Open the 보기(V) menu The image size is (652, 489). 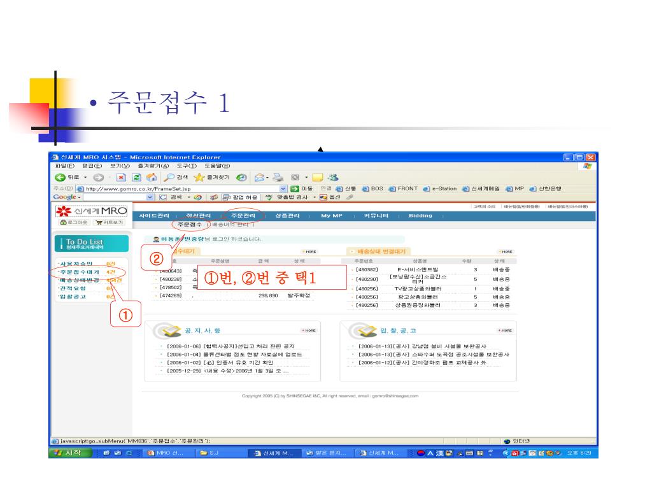[120, 166]
